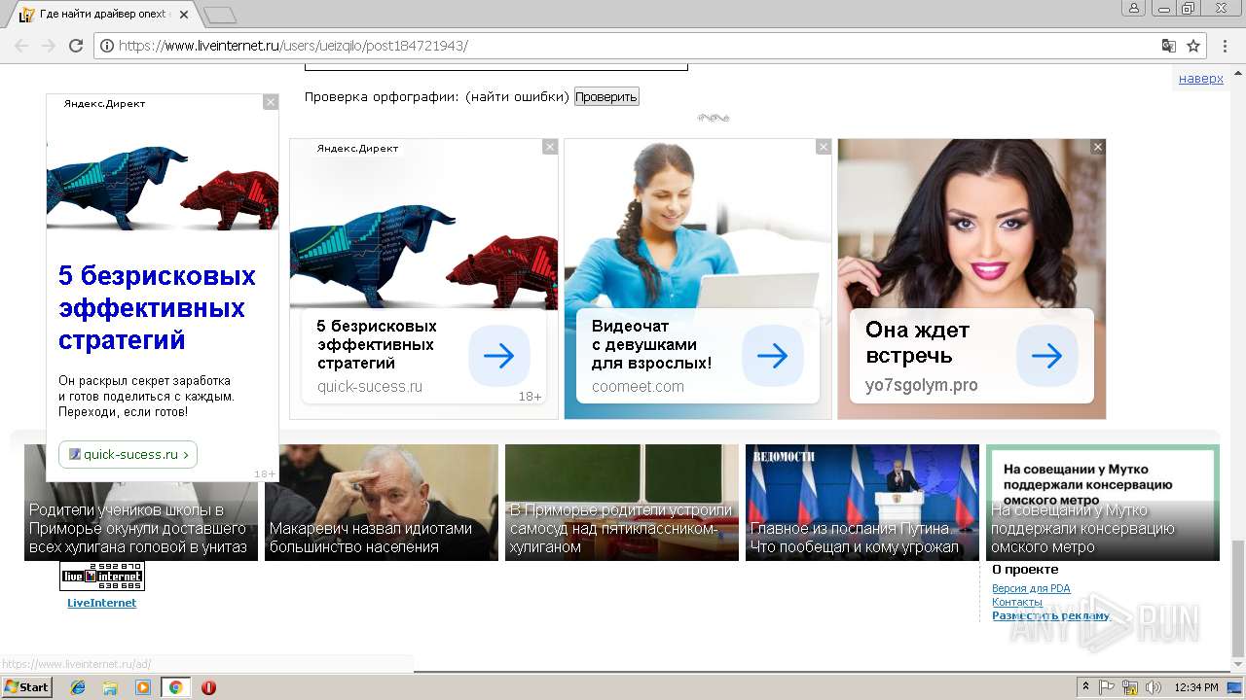Open the Контакты link
Viewport: 1246px width, 700px height.
coord(1017,602)
